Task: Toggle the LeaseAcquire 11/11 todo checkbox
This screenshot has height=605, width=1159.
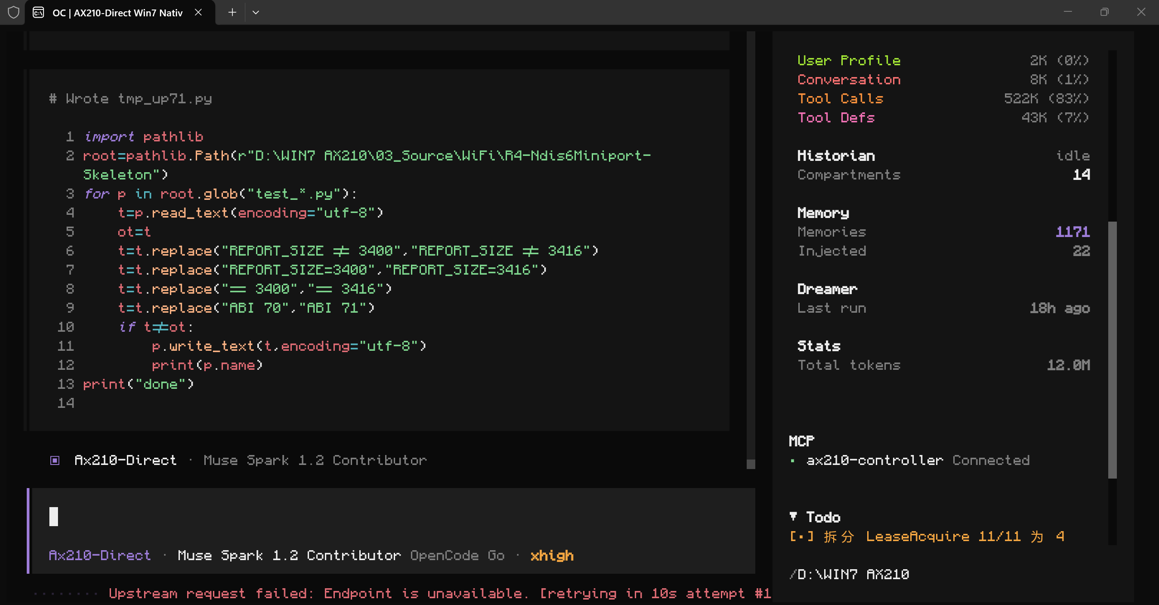Action: point(802,537)
